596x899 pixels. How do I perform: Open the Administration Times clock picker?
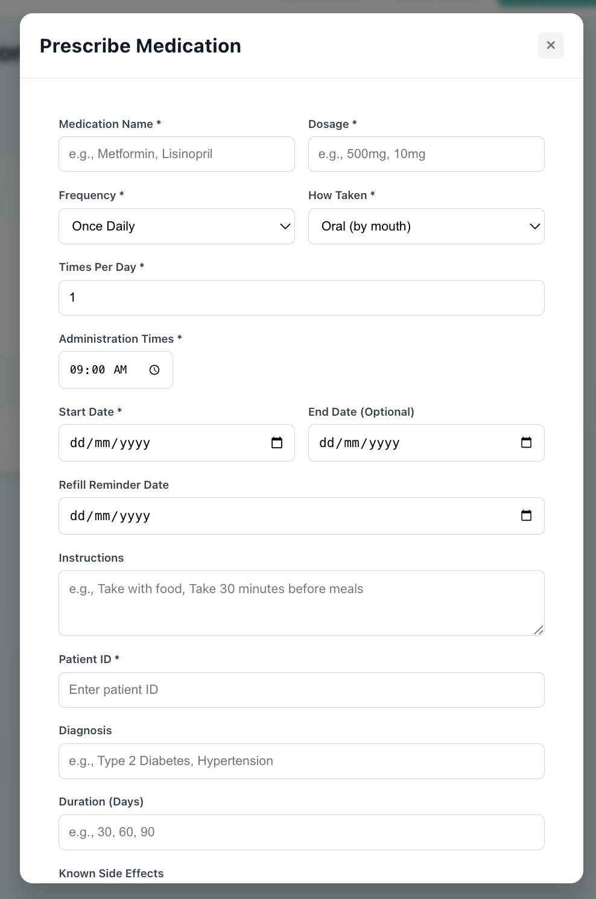point(154,369)
